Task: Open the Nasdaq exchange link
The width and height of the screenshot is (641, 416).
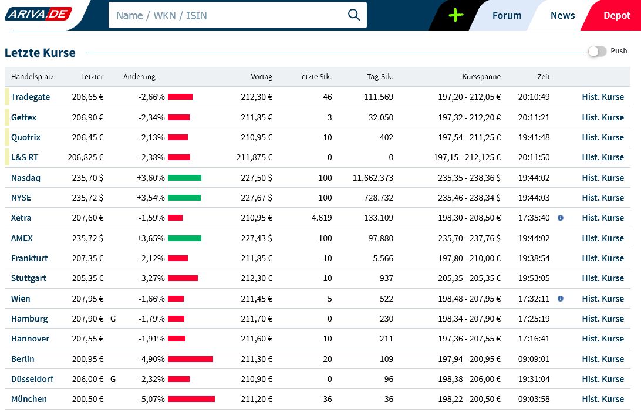Action: tap(26, 178)
